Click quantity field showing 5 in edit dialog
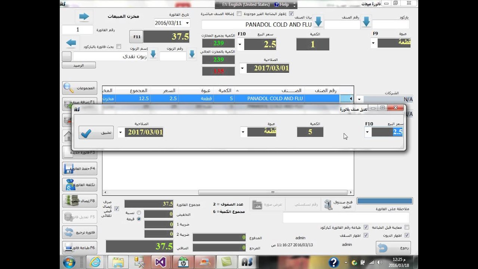Viewport: 478px width, 269px height. tap(310, 132)
